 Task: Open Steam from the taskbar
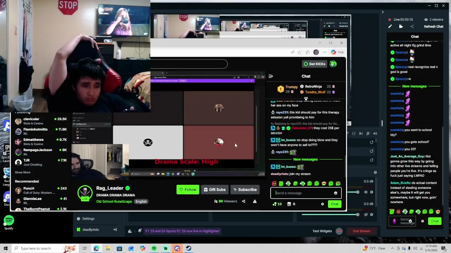click(x=189, y=248)
